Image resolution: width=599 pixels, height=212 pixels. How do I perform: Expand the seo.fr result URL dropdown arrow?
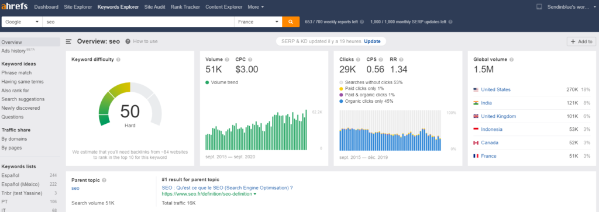pyautogui.click(x=255, y=194)
